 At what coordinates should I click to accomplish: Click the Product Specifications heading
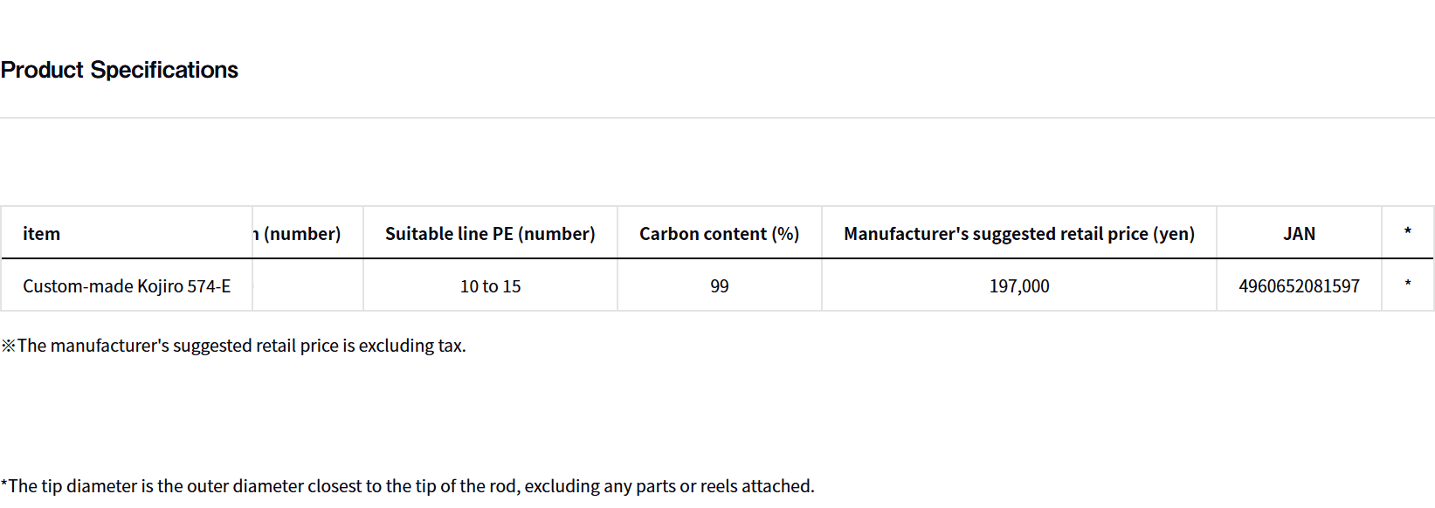(x=120, y=70)
